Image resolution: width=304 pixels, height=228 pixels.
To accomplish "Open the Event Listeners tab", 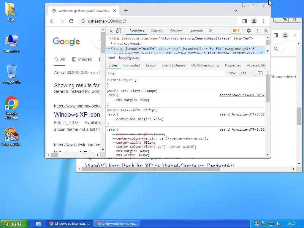I will click(x=174, y=65).
